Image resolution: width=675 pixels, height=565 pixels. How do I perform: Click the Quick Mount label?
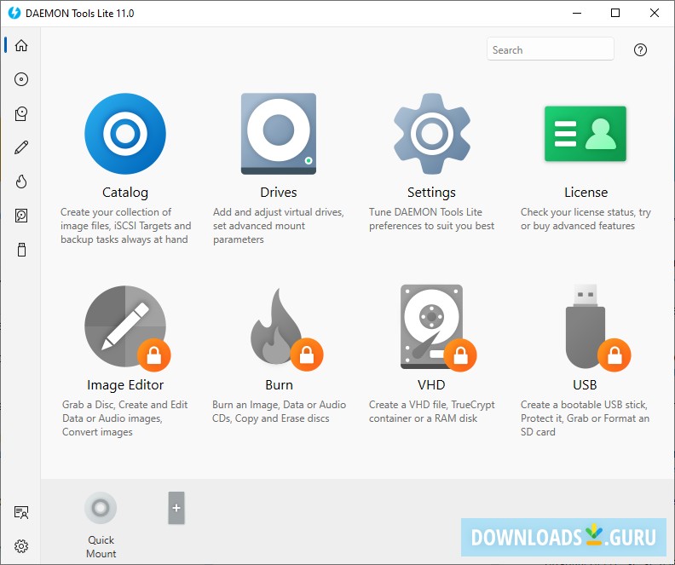click(x=101, y=546)
